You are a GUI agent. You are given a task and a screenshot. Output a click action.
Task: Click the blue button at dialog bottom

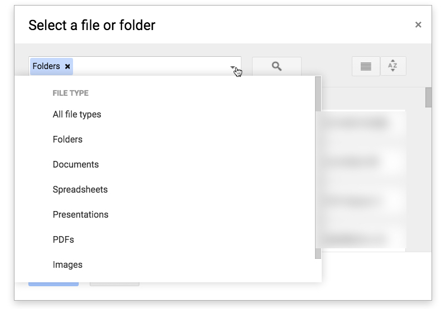tap(54, 284)
